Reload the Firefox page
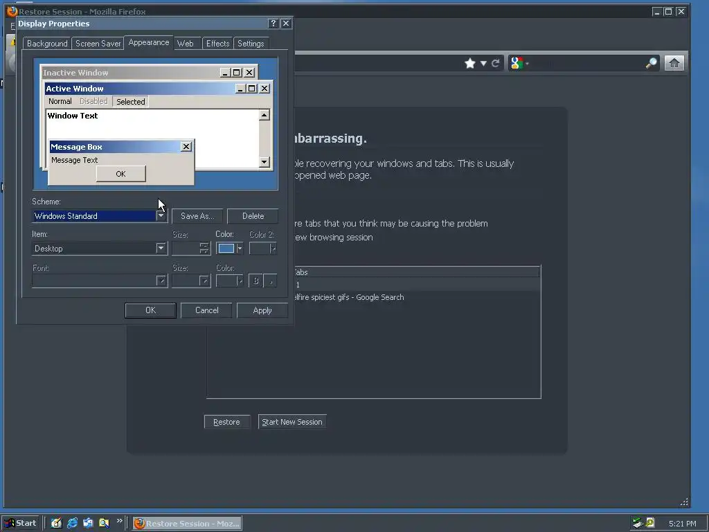The image size is (709, 532). pos(496,63)
